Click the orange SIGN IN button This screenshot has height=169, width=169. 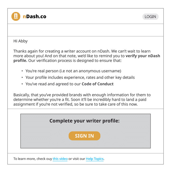pos(84,136)
